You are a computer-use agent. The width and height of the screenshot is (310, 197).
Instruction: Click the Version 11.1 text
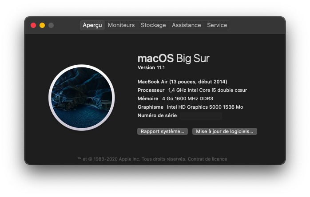click(151, 67)
